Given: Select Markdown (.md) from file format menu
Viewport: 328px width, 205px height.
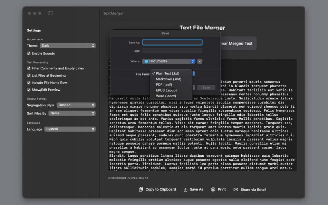Looking at the screenshot, I should [x=170, y=79].
